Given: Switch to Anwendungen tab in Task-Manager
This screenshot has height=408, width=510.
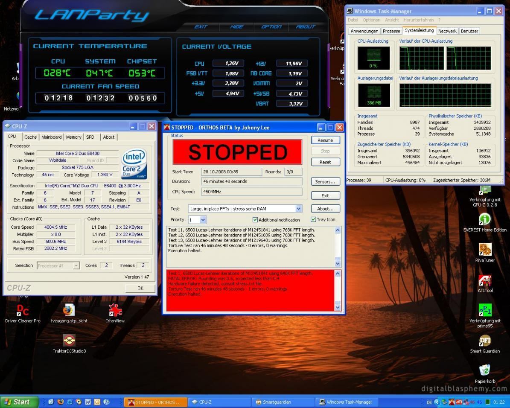Looking at the screenshot, I should [x=364, y=31].
